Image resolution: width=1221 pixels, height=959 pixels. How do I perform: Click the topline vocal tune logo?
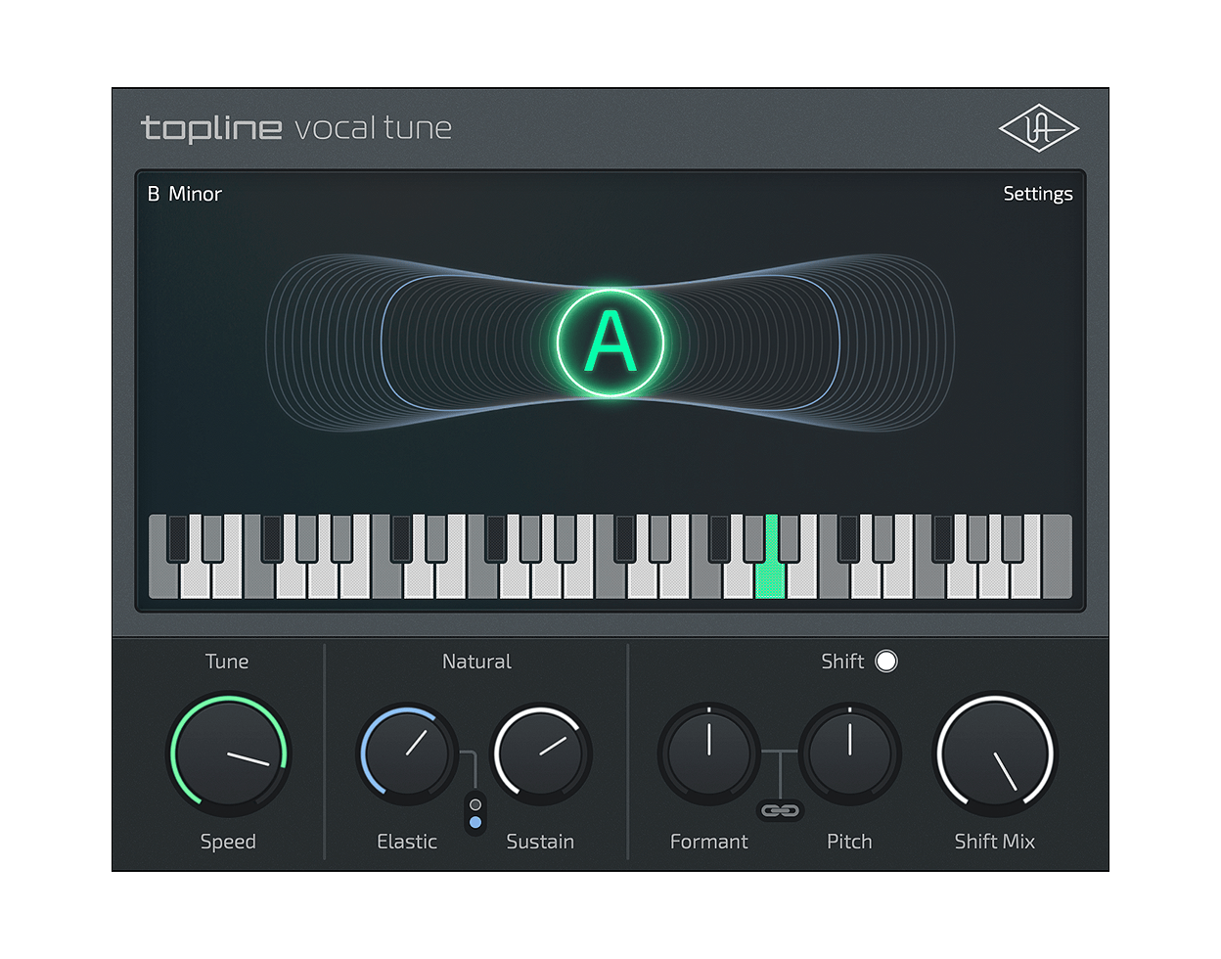click(x=296, y=128)
